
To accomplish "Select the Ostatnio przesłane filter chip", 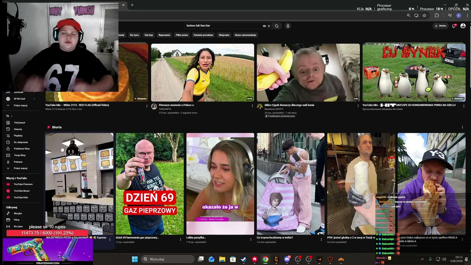I will point(203,35).
